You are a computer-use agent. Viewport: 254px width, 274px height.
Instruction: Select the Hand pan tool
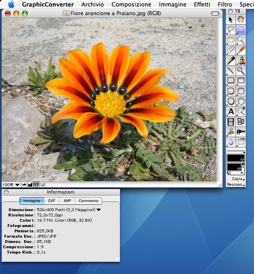(x=241, y=19)
